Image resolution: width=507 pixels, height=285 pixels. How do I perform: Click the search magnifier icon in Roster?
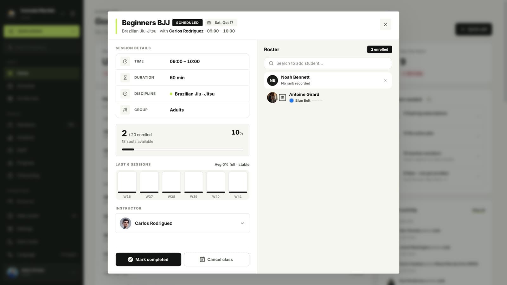[271, 63]
